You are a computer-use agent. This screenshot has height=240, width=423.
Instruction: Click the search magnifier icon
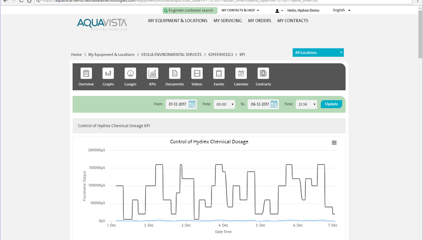[x=166, y=11]
